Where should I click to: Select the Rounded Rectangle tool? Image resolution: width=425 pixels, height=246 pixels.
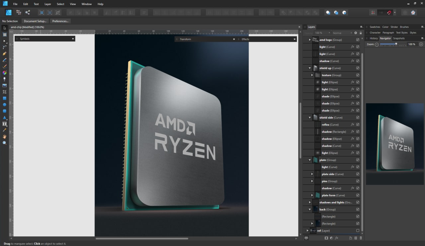[x=5, y=111]
